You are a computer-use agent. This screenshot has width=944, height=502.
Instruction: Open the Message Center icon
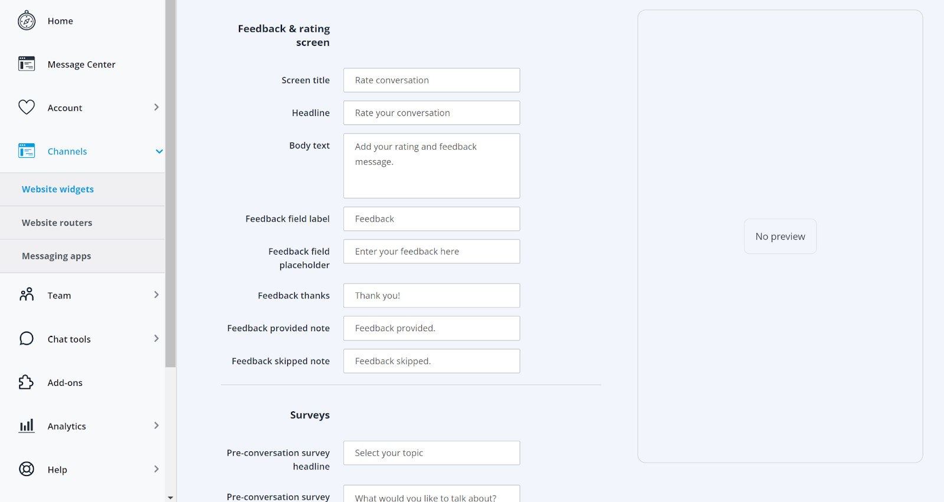[x=27, y=64]
